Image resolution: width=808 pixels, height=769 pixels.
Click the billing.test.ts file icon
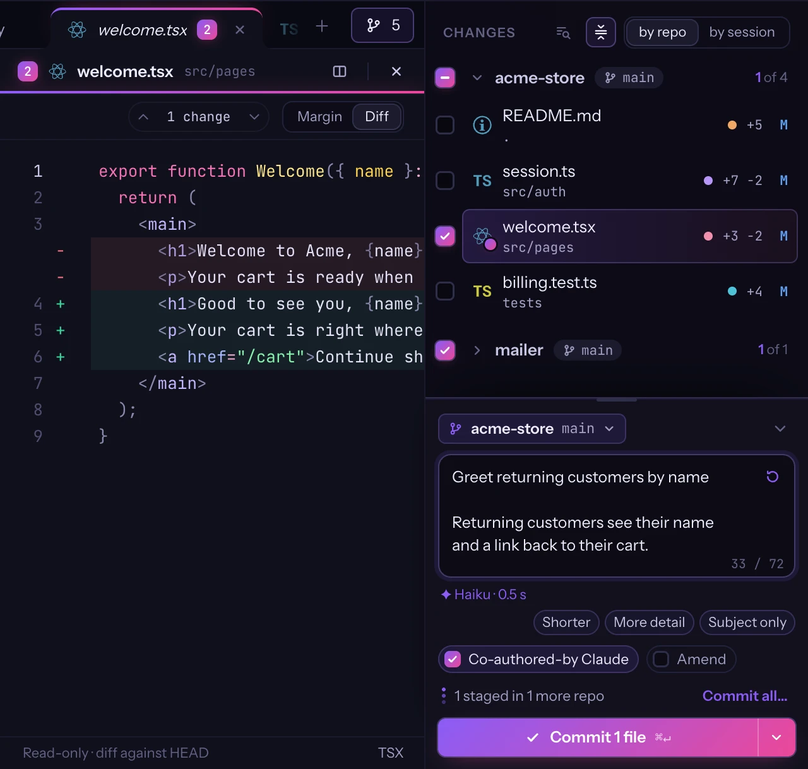pos(482,291)
